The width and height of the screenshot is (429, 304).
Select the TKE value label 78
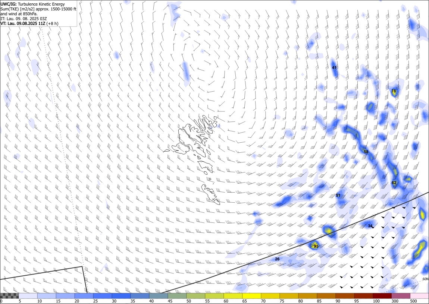point(394,91)
